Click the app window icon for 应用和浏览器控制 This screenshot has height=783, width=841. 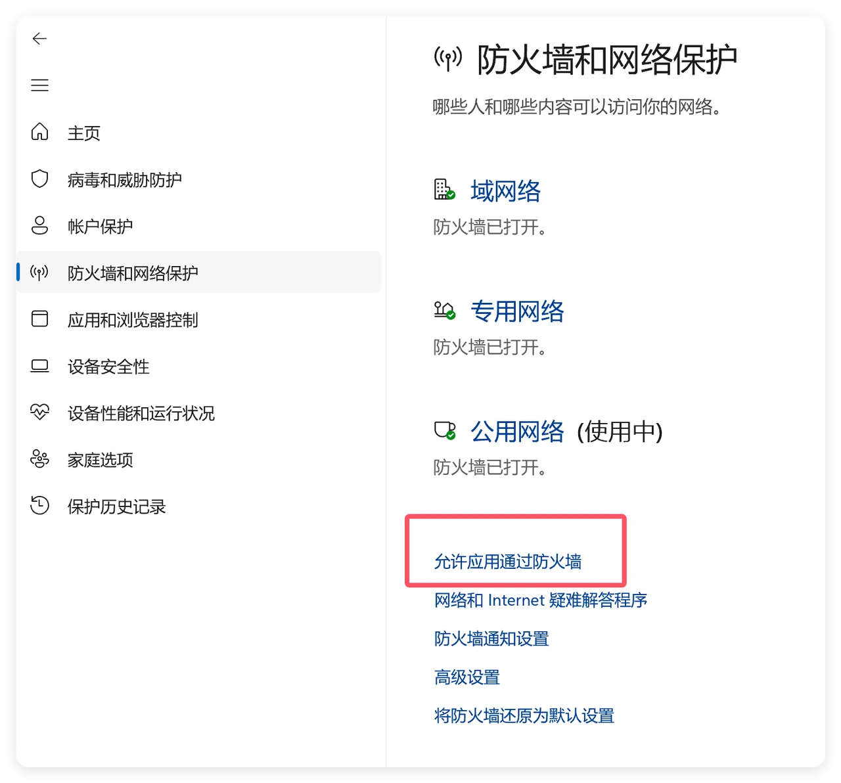click(x=39, y=319)
